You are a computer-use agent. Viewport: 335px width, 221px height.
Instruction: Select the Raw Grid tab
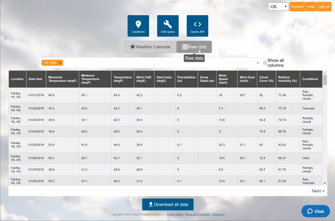tap(194, 47)
